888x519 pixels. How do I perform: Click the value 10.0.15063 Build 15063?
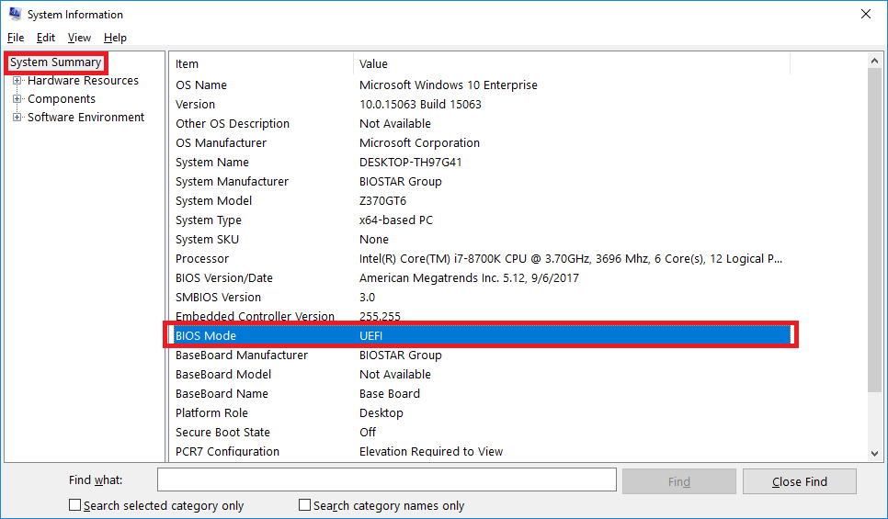pos(420,104)
